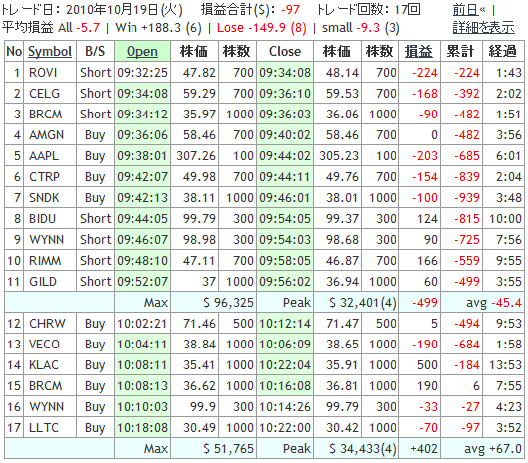Sort by 損益 column header
The image size is (528, 463).
coord(418,51)
